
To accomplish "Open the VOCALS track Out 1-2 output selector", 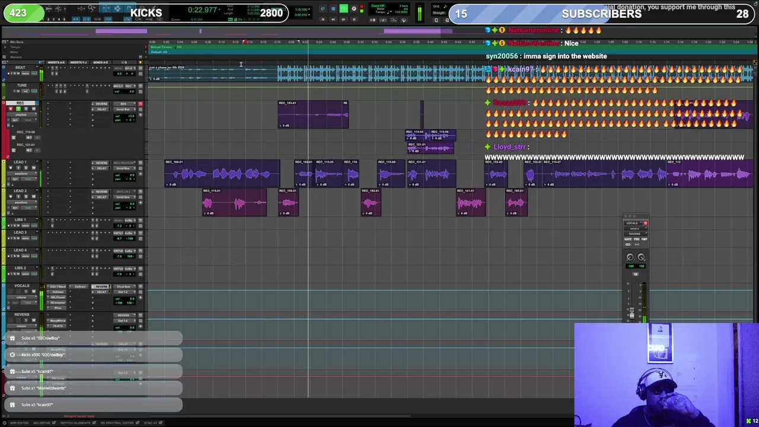I will [x=125, y=292].
